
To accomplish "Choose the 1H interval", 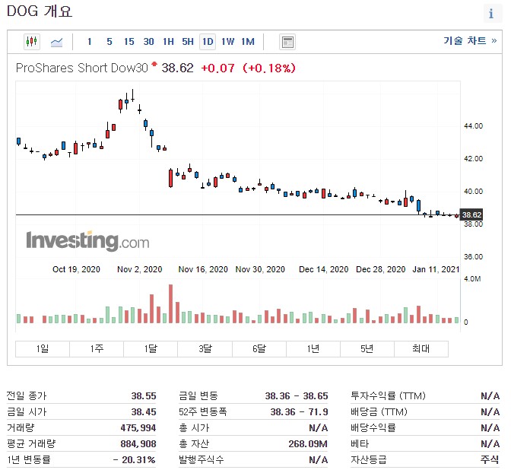I will click(168, 42).
